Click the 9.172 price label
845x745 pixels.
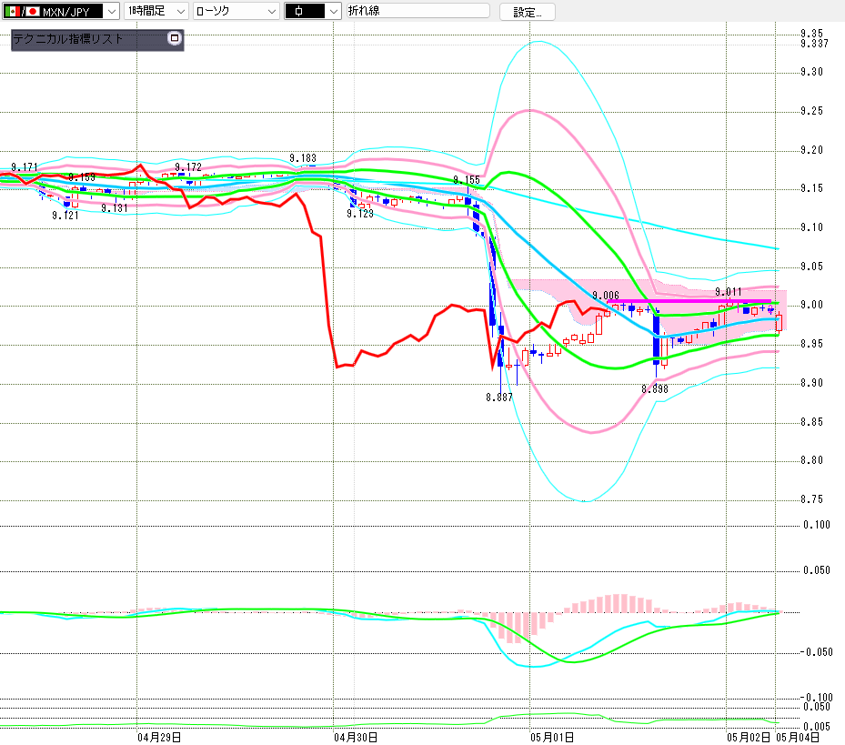[x=188, y=167]
